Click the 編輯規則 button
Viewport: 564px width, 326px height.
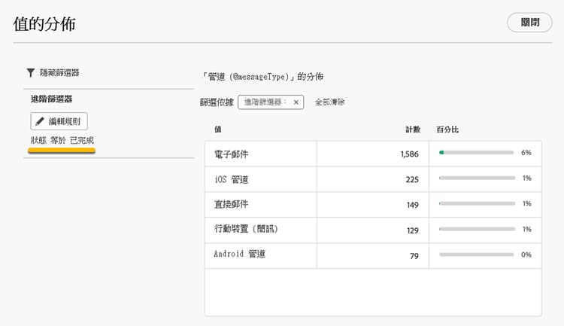59,121
